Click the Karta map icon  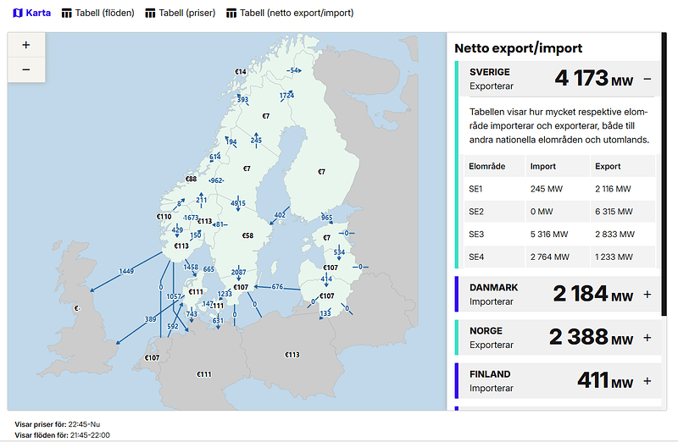[18, 13]
